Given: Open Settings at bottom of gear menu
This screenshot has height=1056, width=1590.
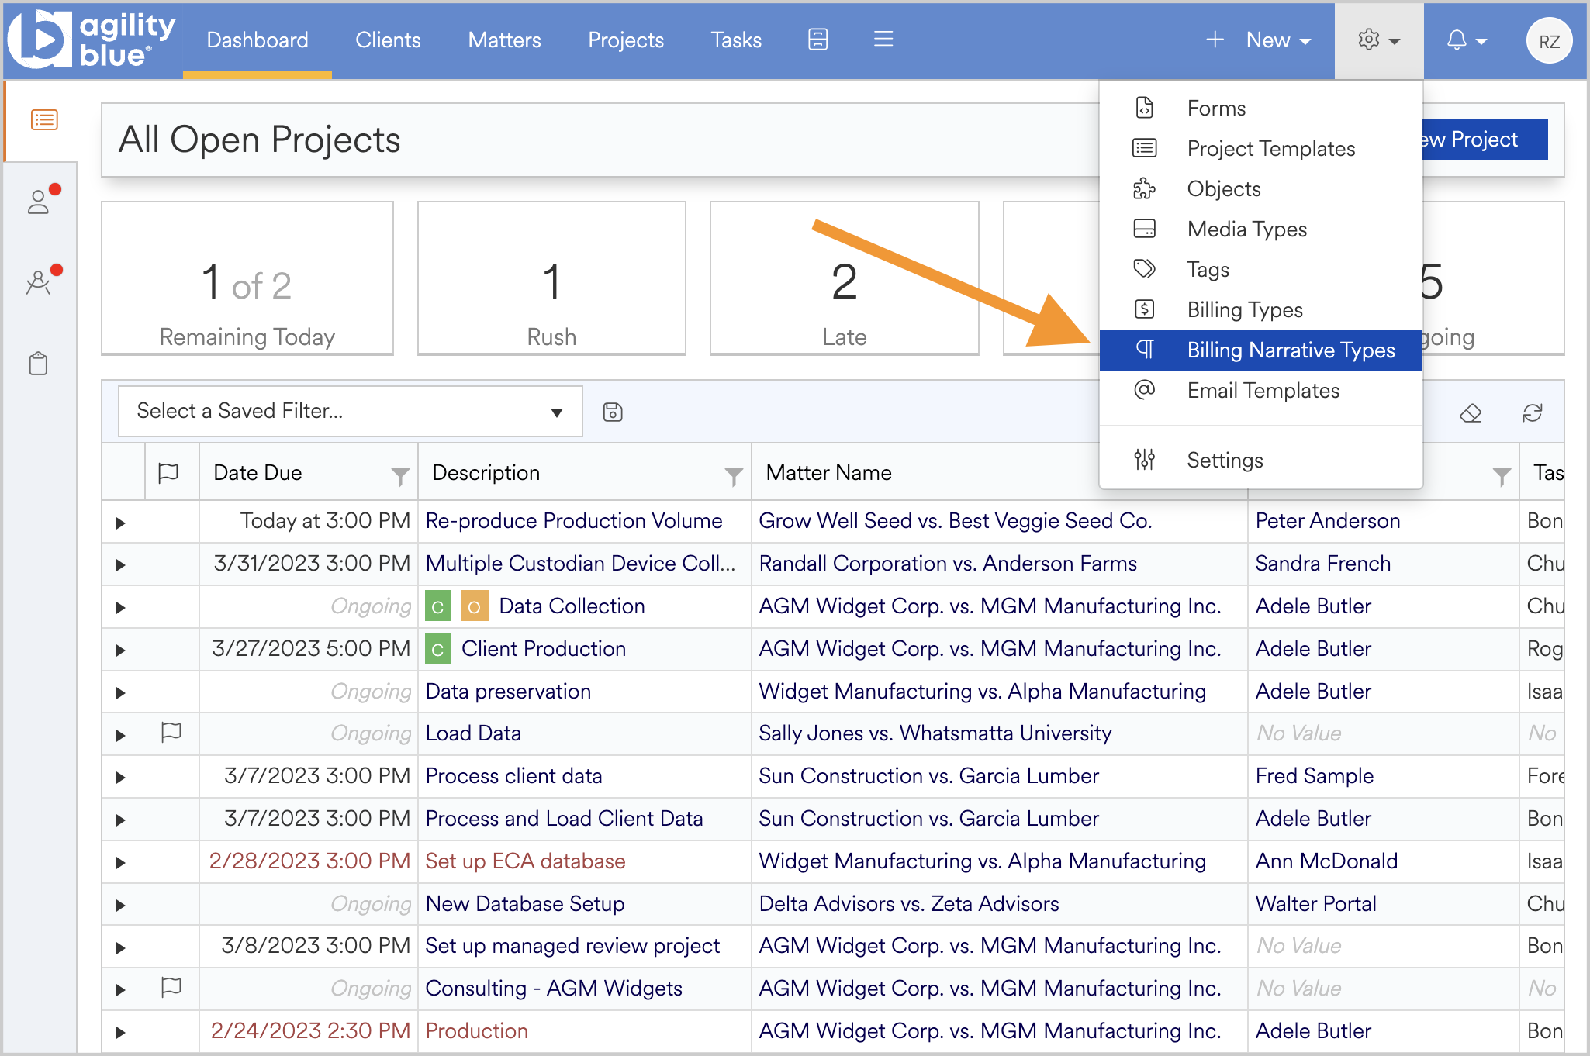Looking at the screenshot, I should [x=1261, y=460].
